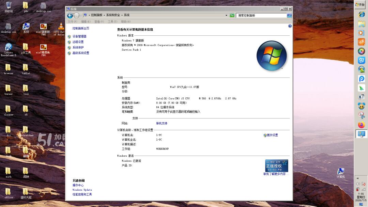Go to 控制面板主页
Image resolution: width=368 pixels, height=207 pixels.
[81, 28]
